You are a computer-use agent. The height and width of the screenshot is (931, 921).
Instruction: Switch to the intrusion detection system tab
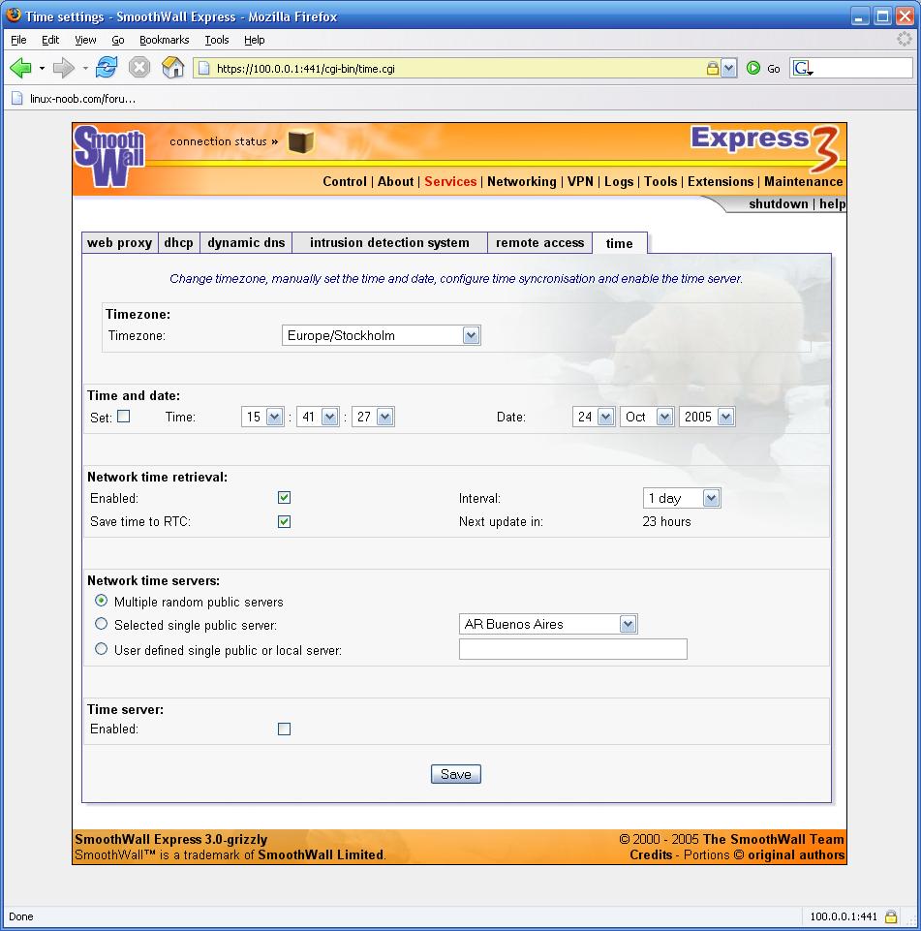point(390,243)
